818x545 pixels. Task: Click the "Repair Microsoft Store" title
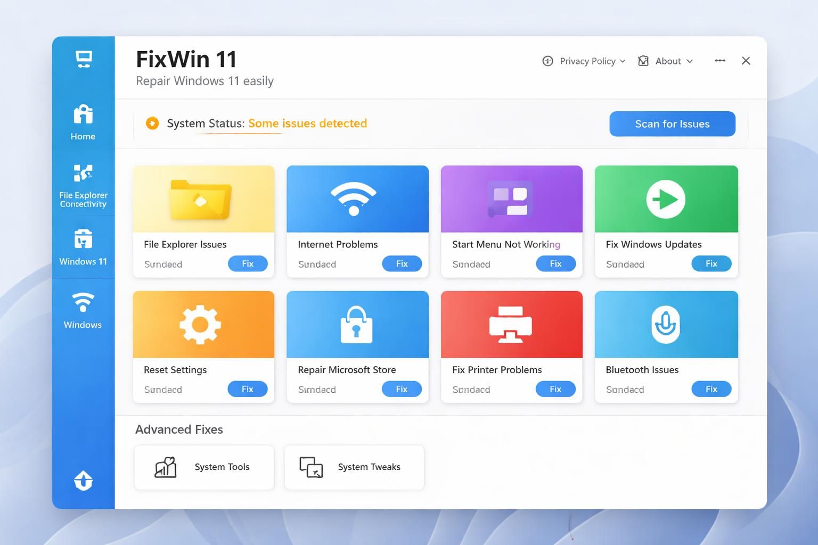point(347,370)
